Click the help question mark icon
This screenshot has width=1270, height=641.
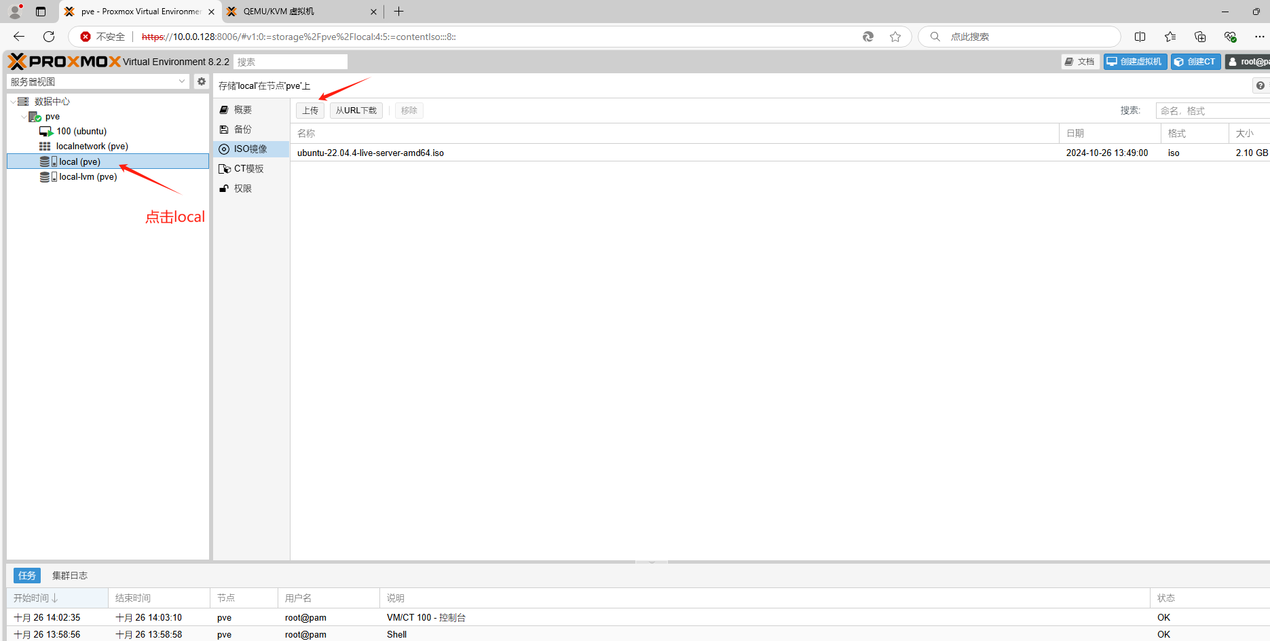pos(1260,85)
